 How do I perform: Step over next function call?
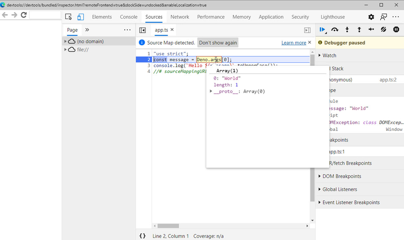[335, 30]
